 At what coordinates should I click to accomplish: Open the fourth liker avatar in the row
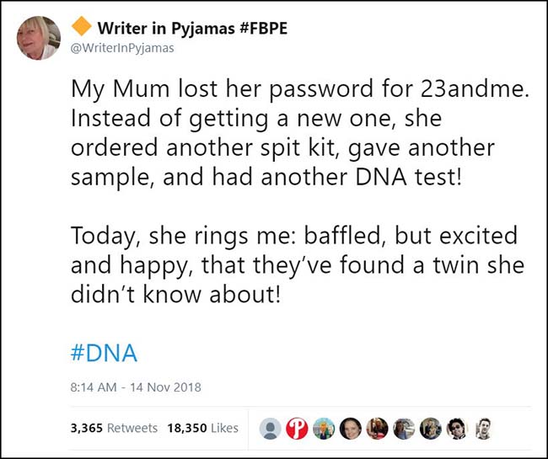point(350,428)
